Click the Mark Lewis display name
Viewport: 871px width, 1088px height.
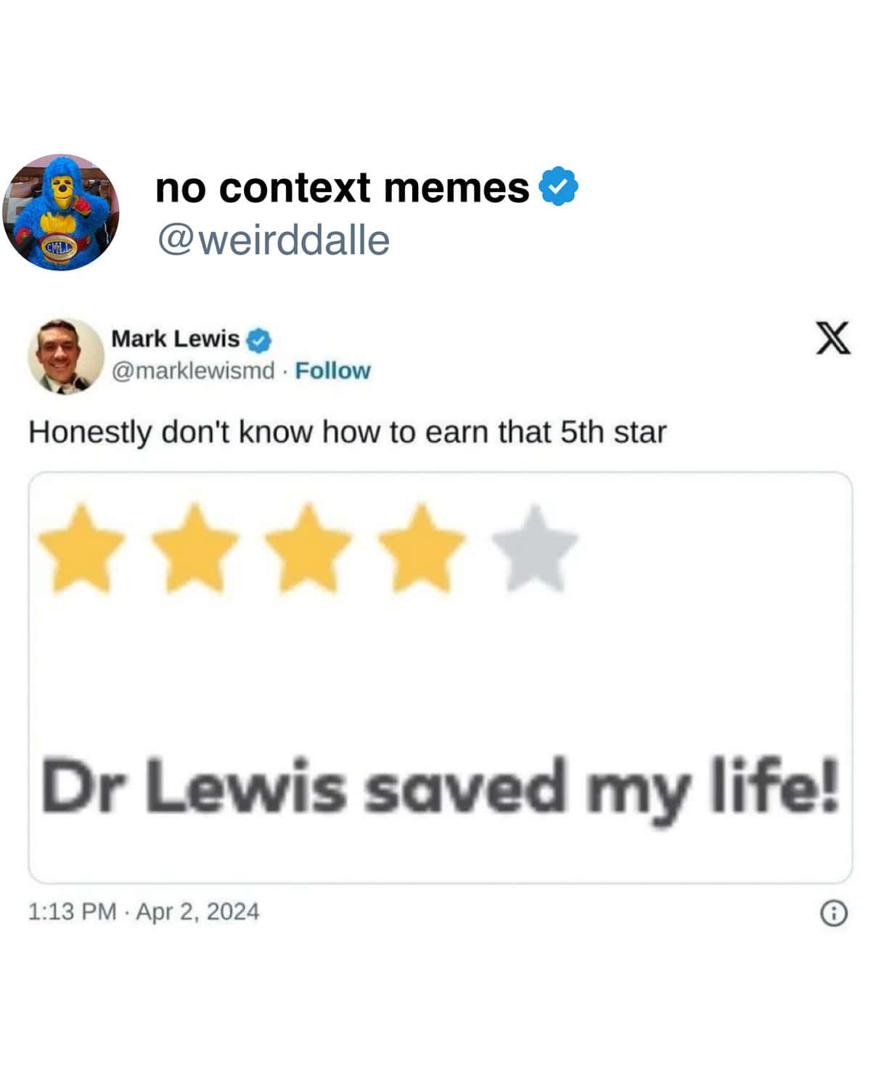click(x=175, y=339)
